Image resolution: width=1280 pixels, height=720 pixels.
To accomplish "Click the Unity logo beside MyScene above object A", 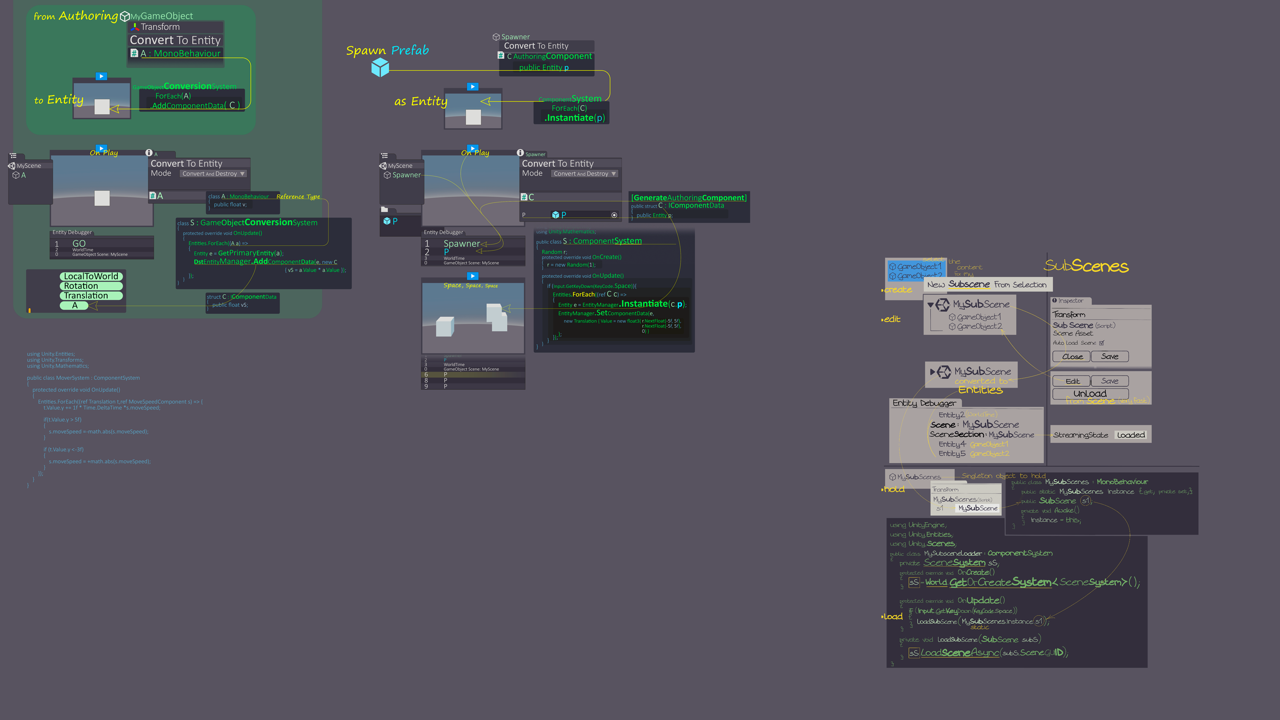I will (12, 165).
